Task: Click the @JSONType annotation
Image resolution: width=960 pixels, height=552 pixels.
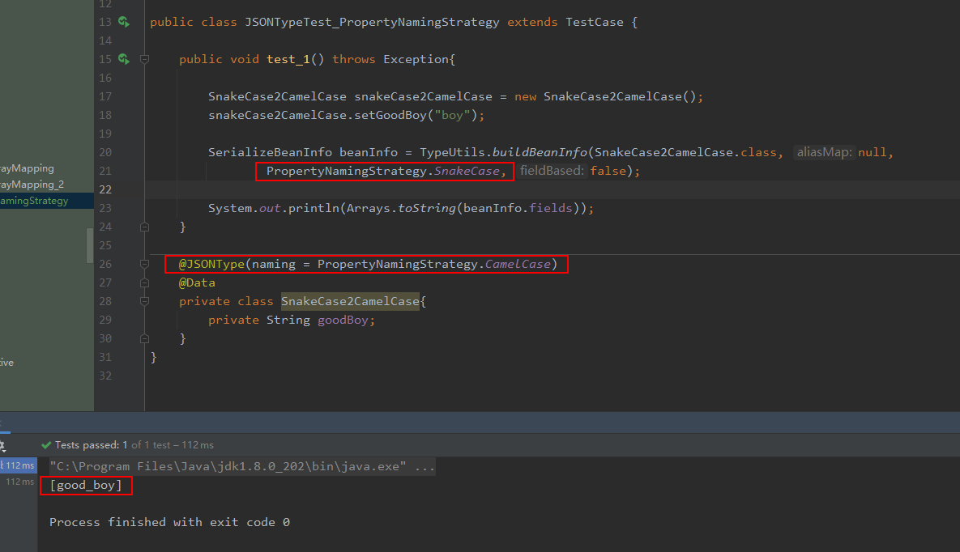Action: tap(211, 265)
